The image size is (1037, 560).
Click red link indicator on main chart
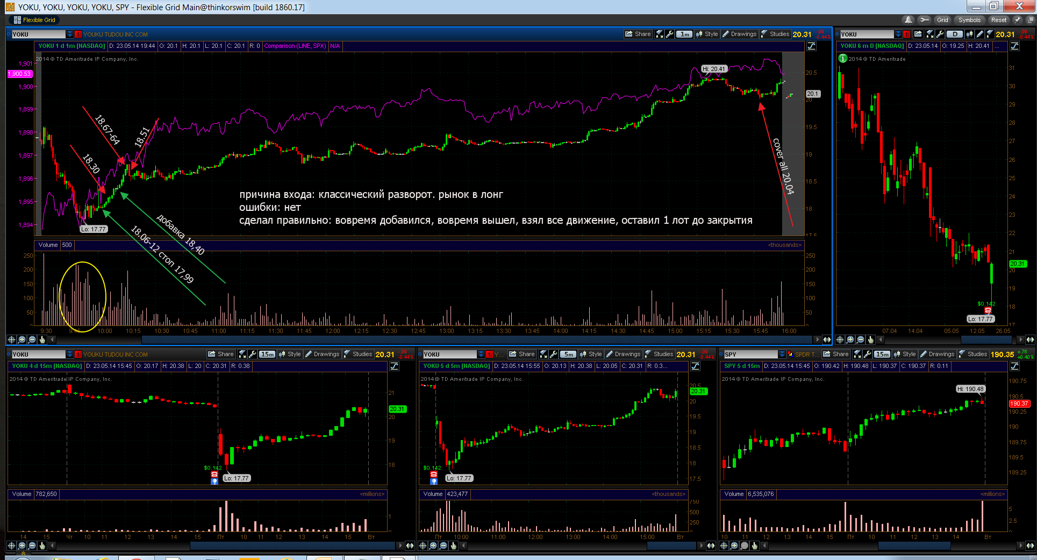[78, 34]
